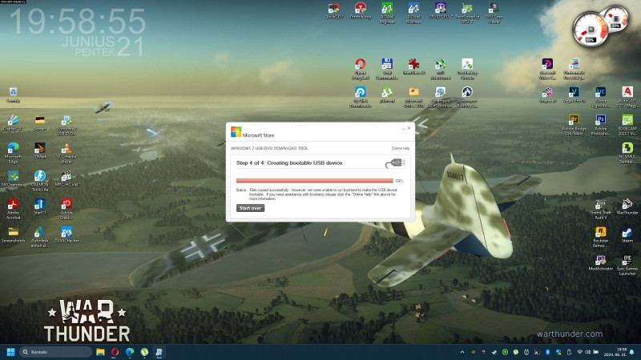Click the Start over button

[250, 208]
